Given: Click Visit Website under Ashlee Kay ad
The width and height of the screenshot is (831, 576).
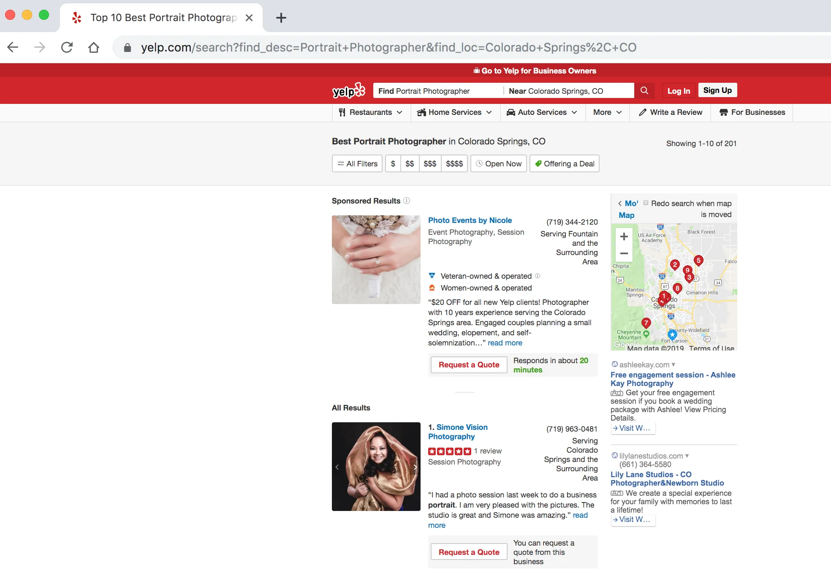Looking at the screenshot, I should click(x=633, y=428).
